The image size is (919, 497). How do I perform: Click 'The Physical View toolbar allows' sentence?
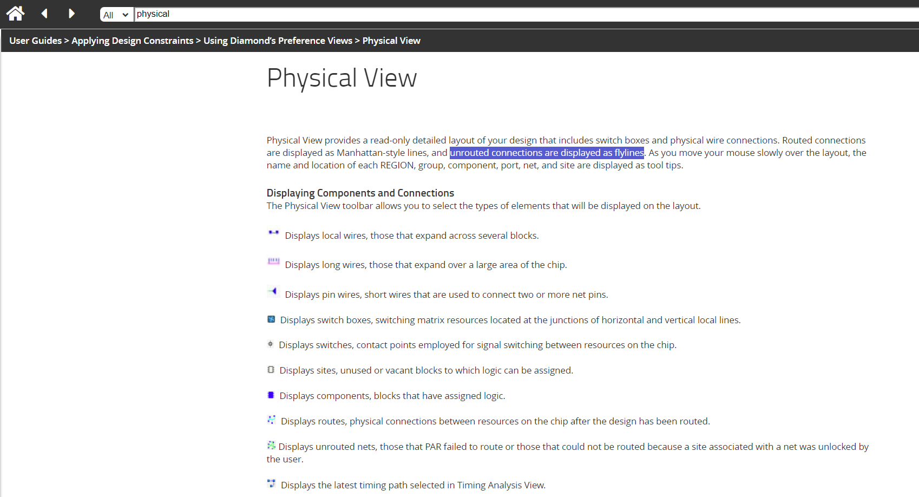[484, 206]
